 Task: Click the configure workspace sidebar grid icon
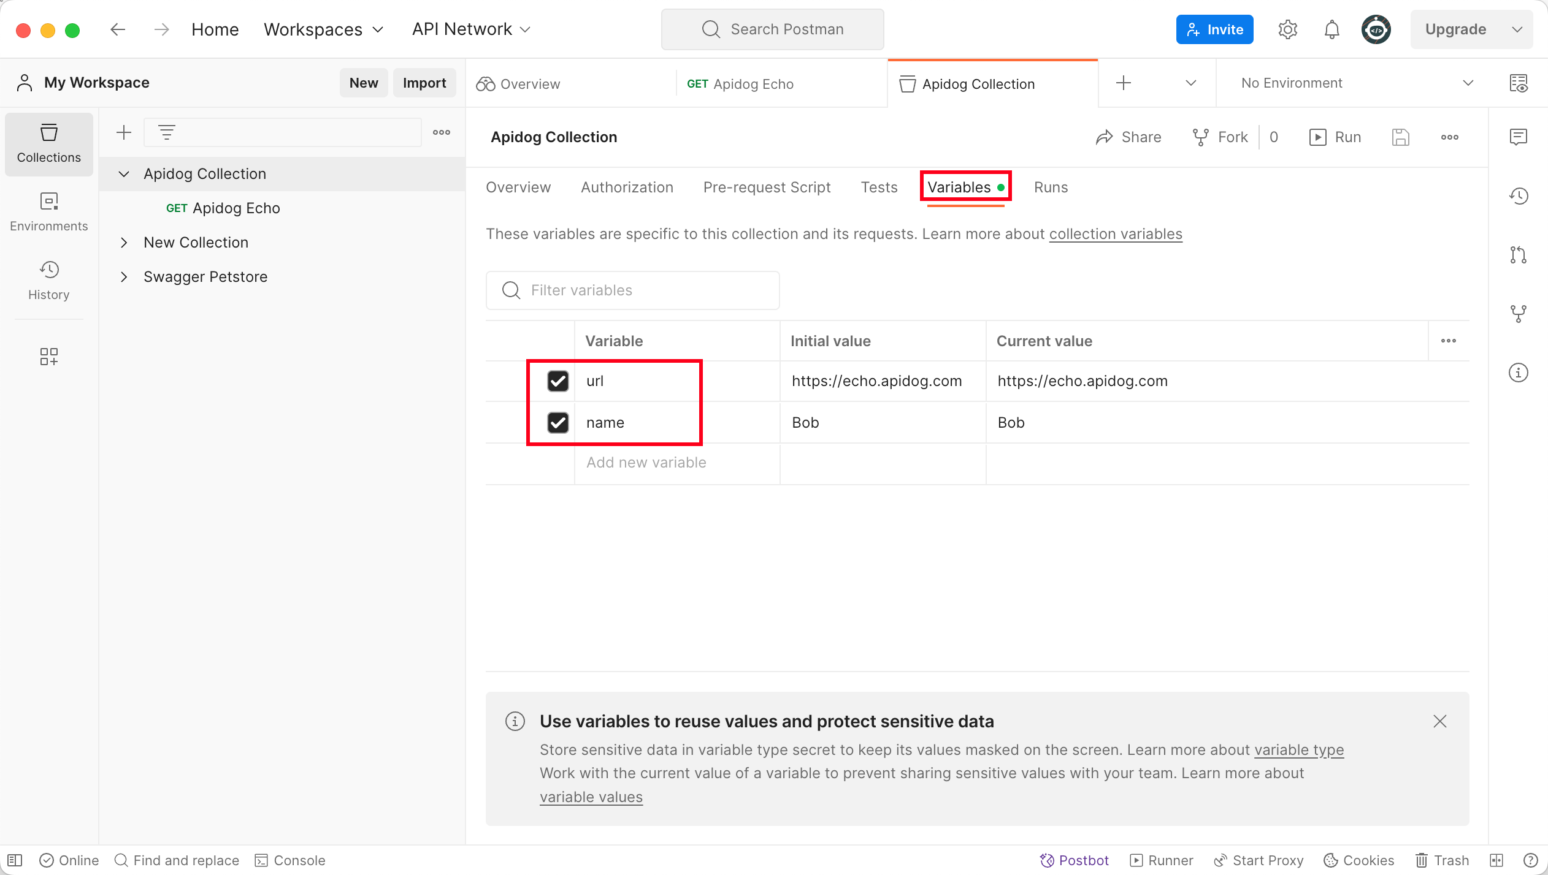click(x=48, y=357)
